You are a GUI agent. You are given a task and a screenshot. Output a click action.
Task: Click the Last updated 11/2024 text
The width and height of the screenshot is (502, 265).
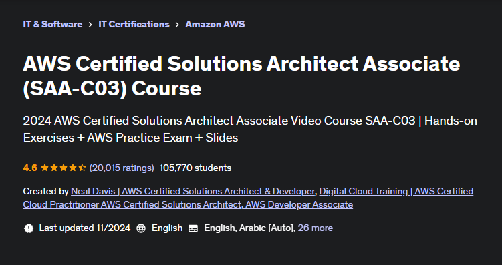pos(84,228)
